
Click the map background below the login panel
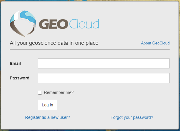click(89, 130)
